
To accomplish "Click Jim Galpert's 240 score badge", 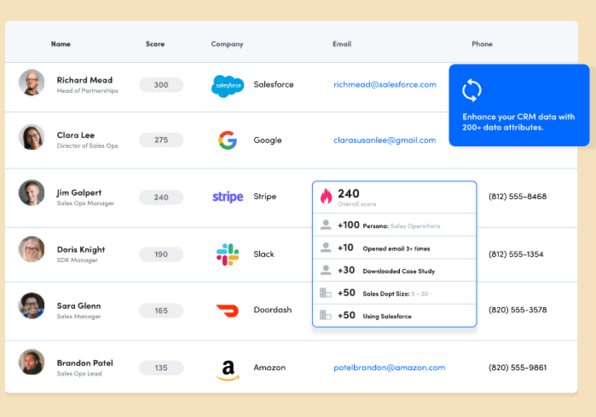I will [x=161, y=197].
